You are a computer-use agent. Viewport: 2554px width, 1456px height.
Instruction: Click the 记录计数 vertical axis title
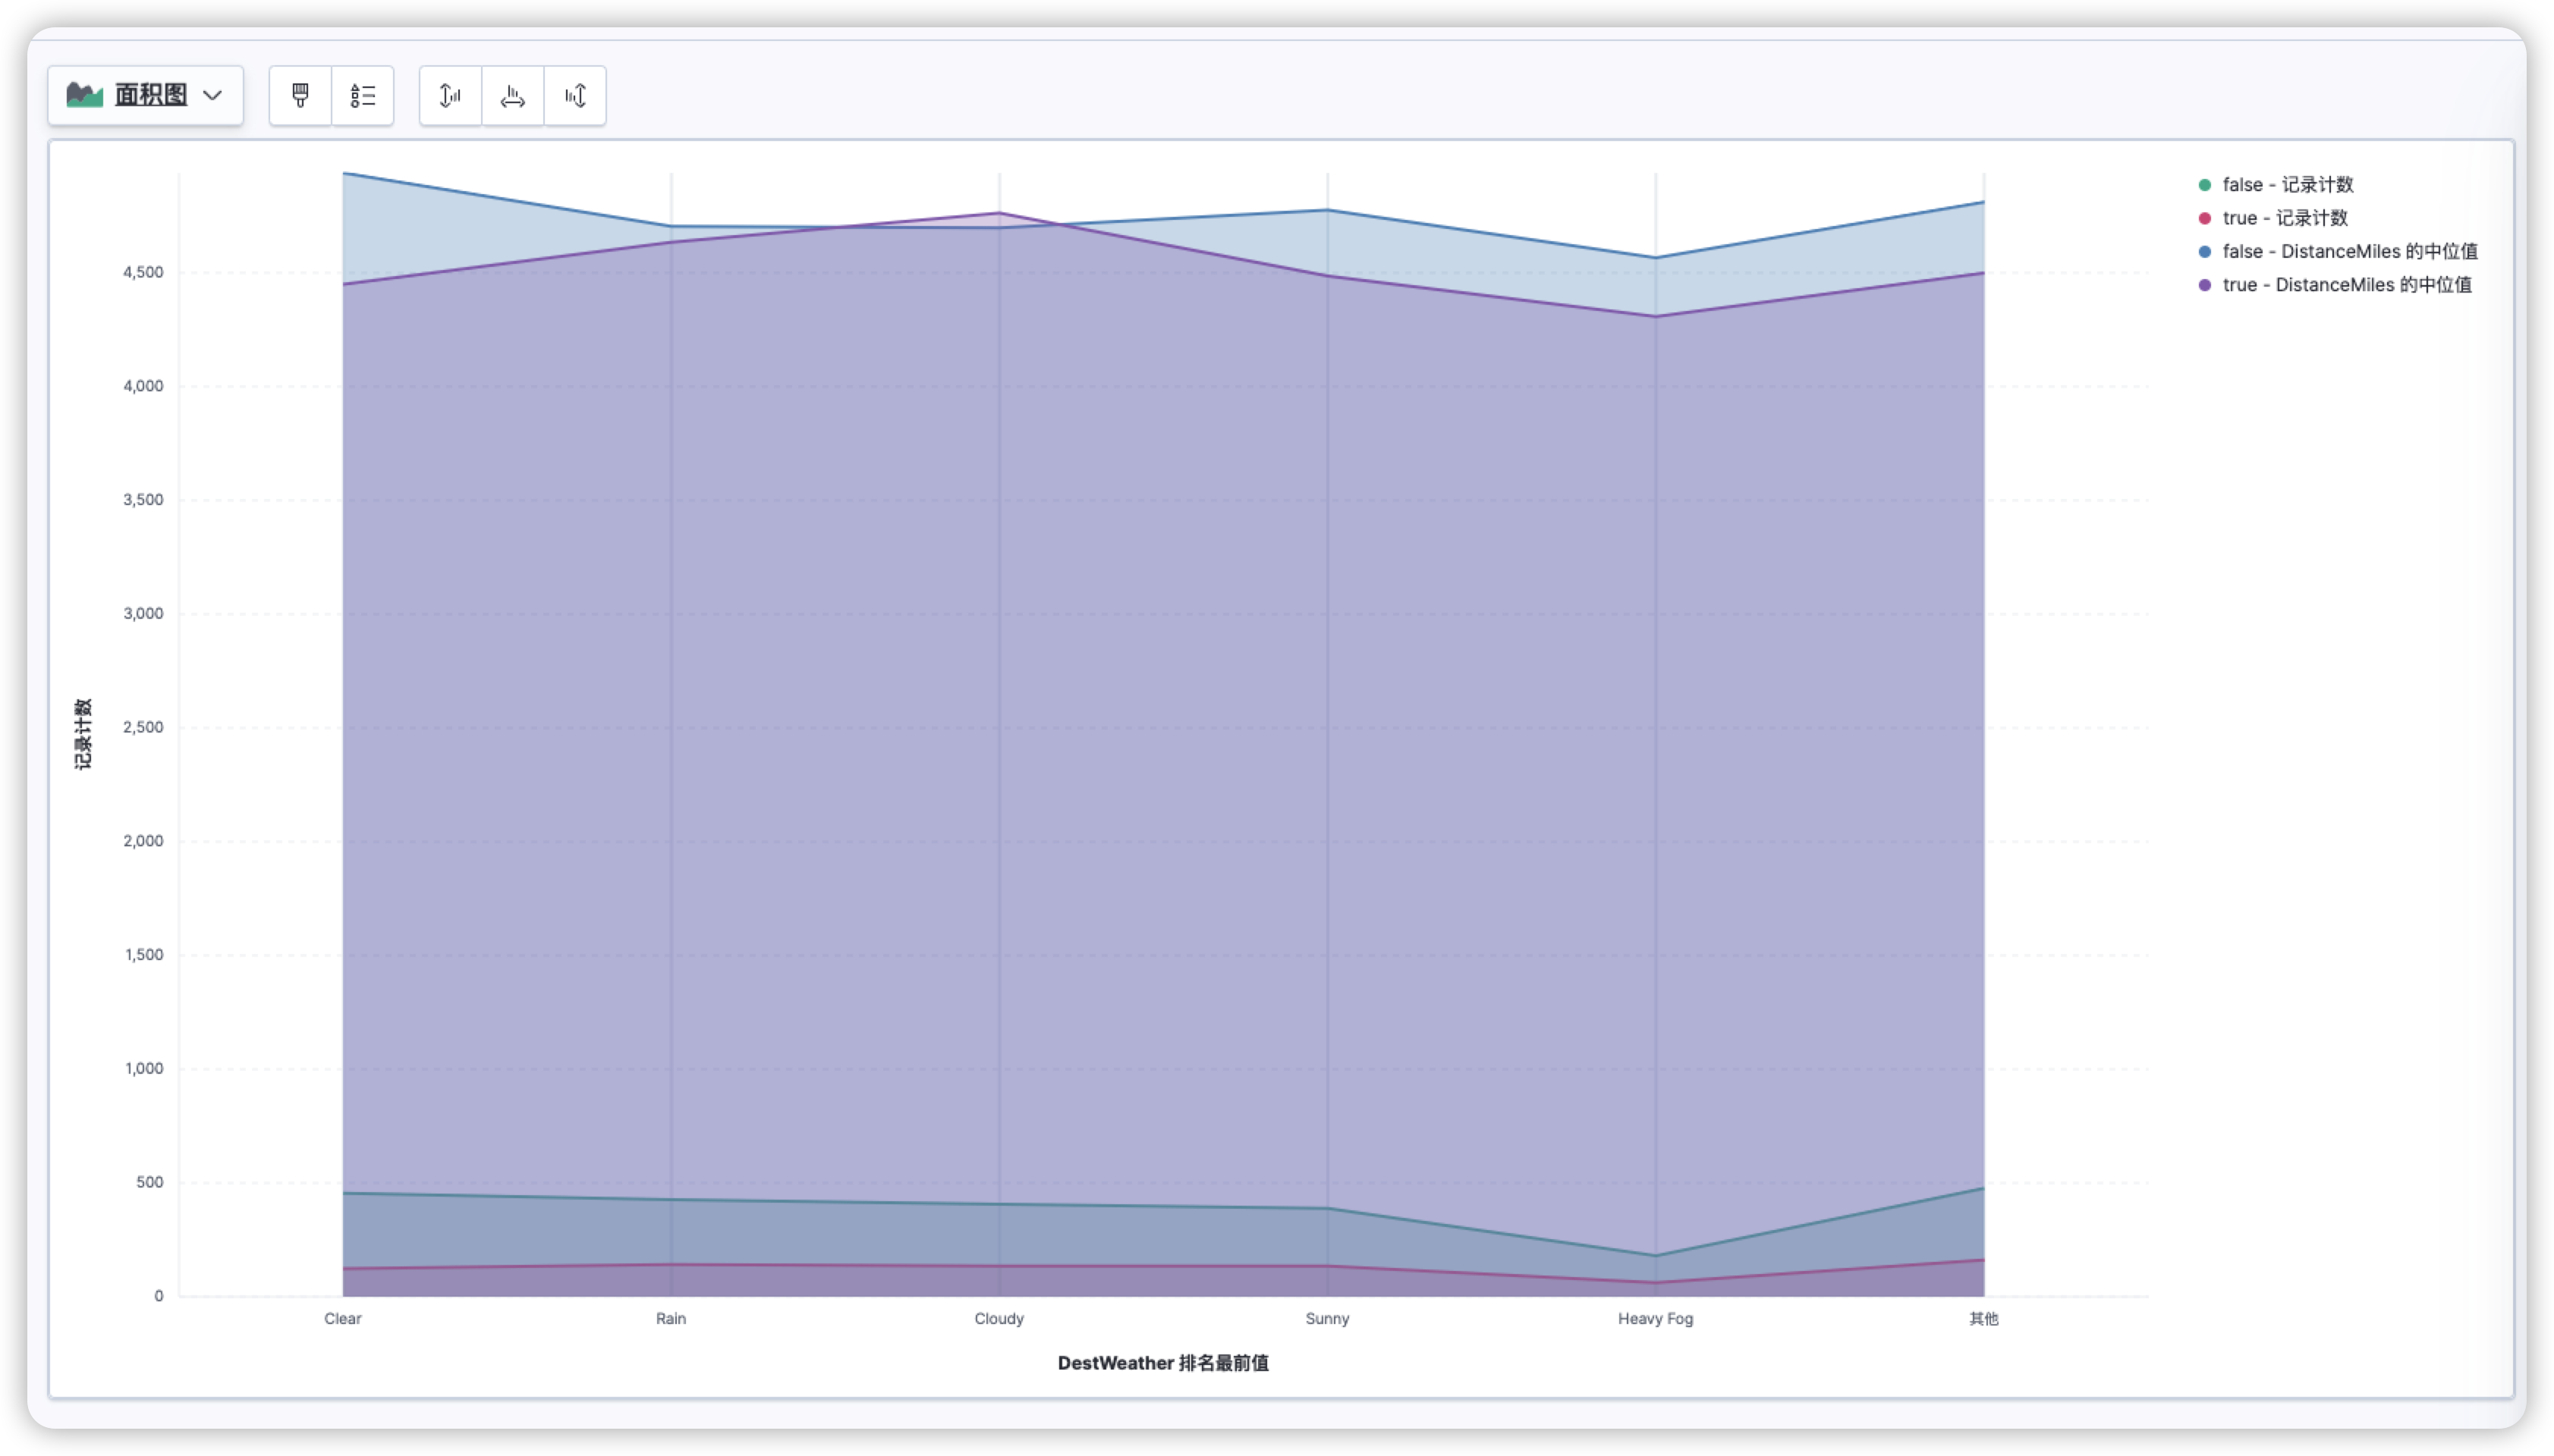click(83, 734)
